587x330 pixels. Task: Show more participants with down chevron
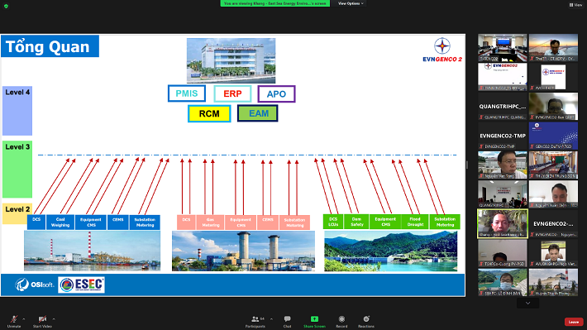coord(527,303)
